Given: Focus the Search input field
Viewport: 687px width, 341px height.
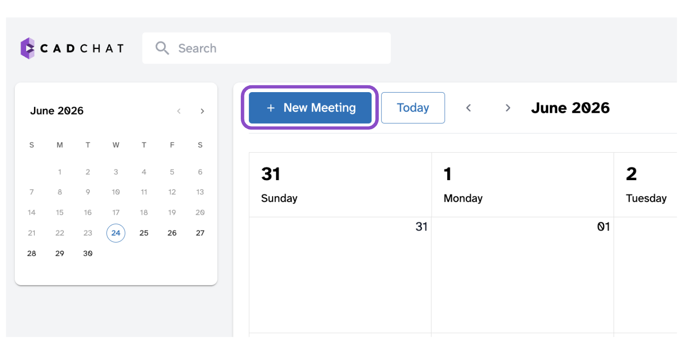Looking at the screenshot, I should (x=266, y=48).
